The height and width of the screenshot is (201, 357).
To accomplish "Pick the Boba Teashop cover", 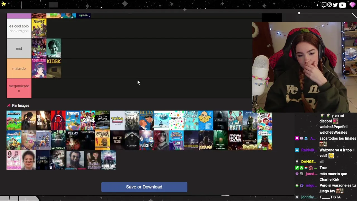I will coord(93,160).
